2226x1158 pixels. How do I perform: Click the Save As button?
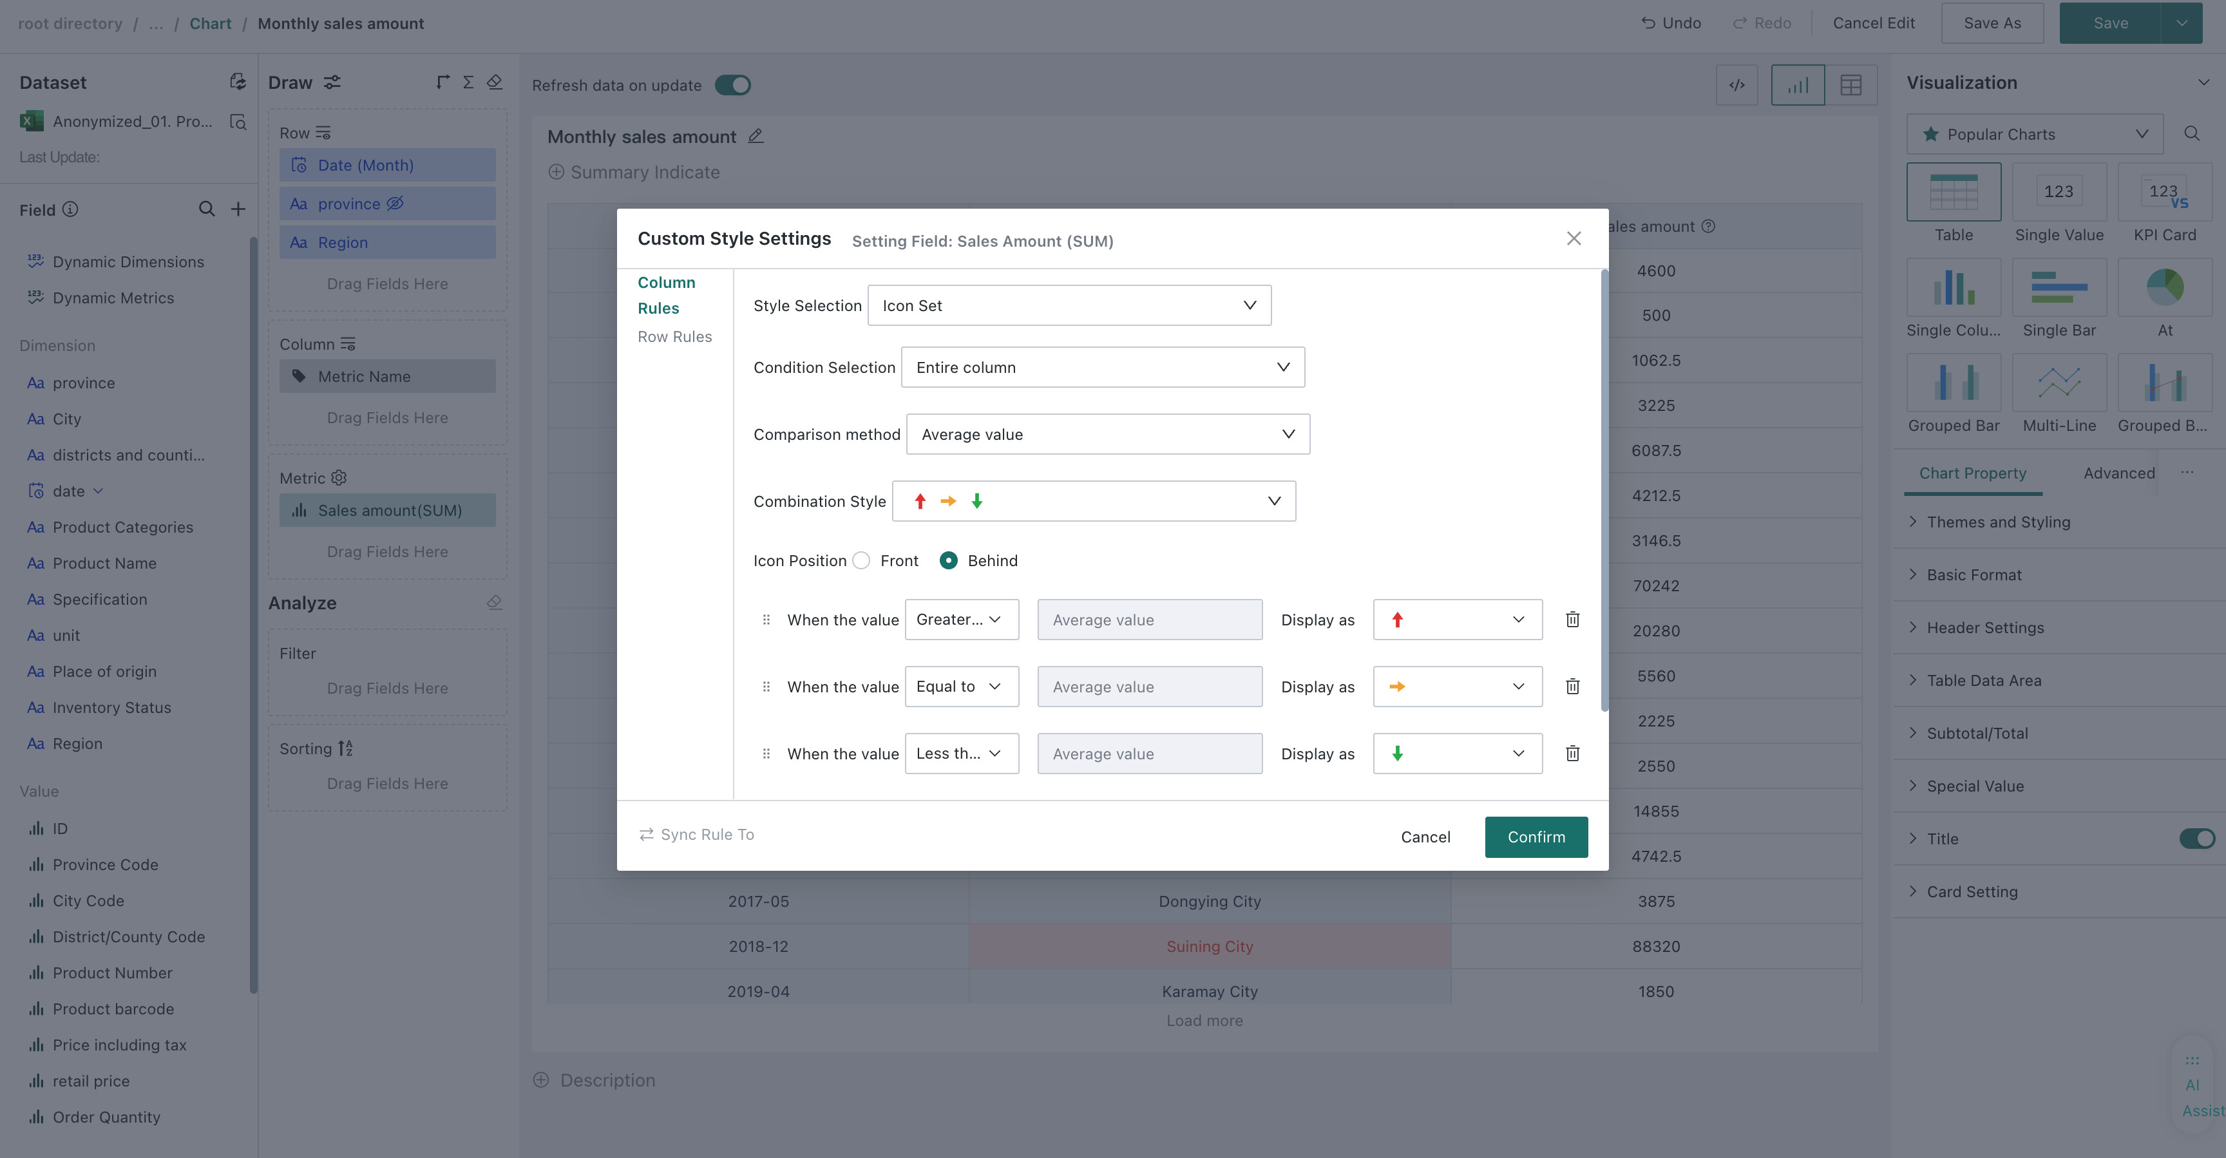tap(1992, 23)
